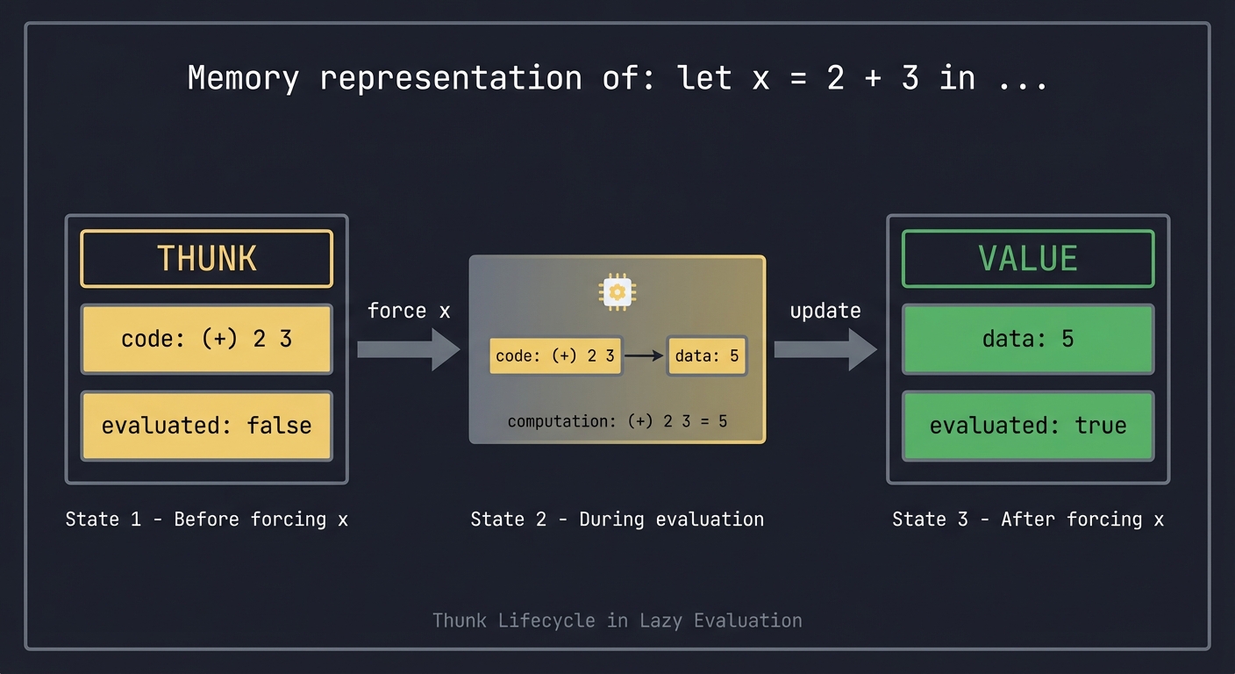Click the green VALUE header badge
Image resolution: width=1235 pixels, height=674 pixels.
[1027, 258]
